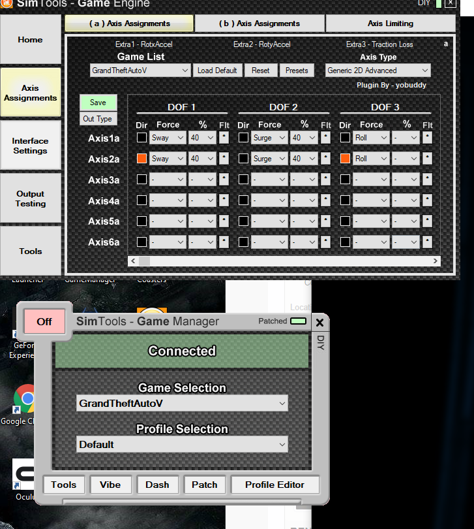
Task: Click the Reset button
Action: click(260, 71)
